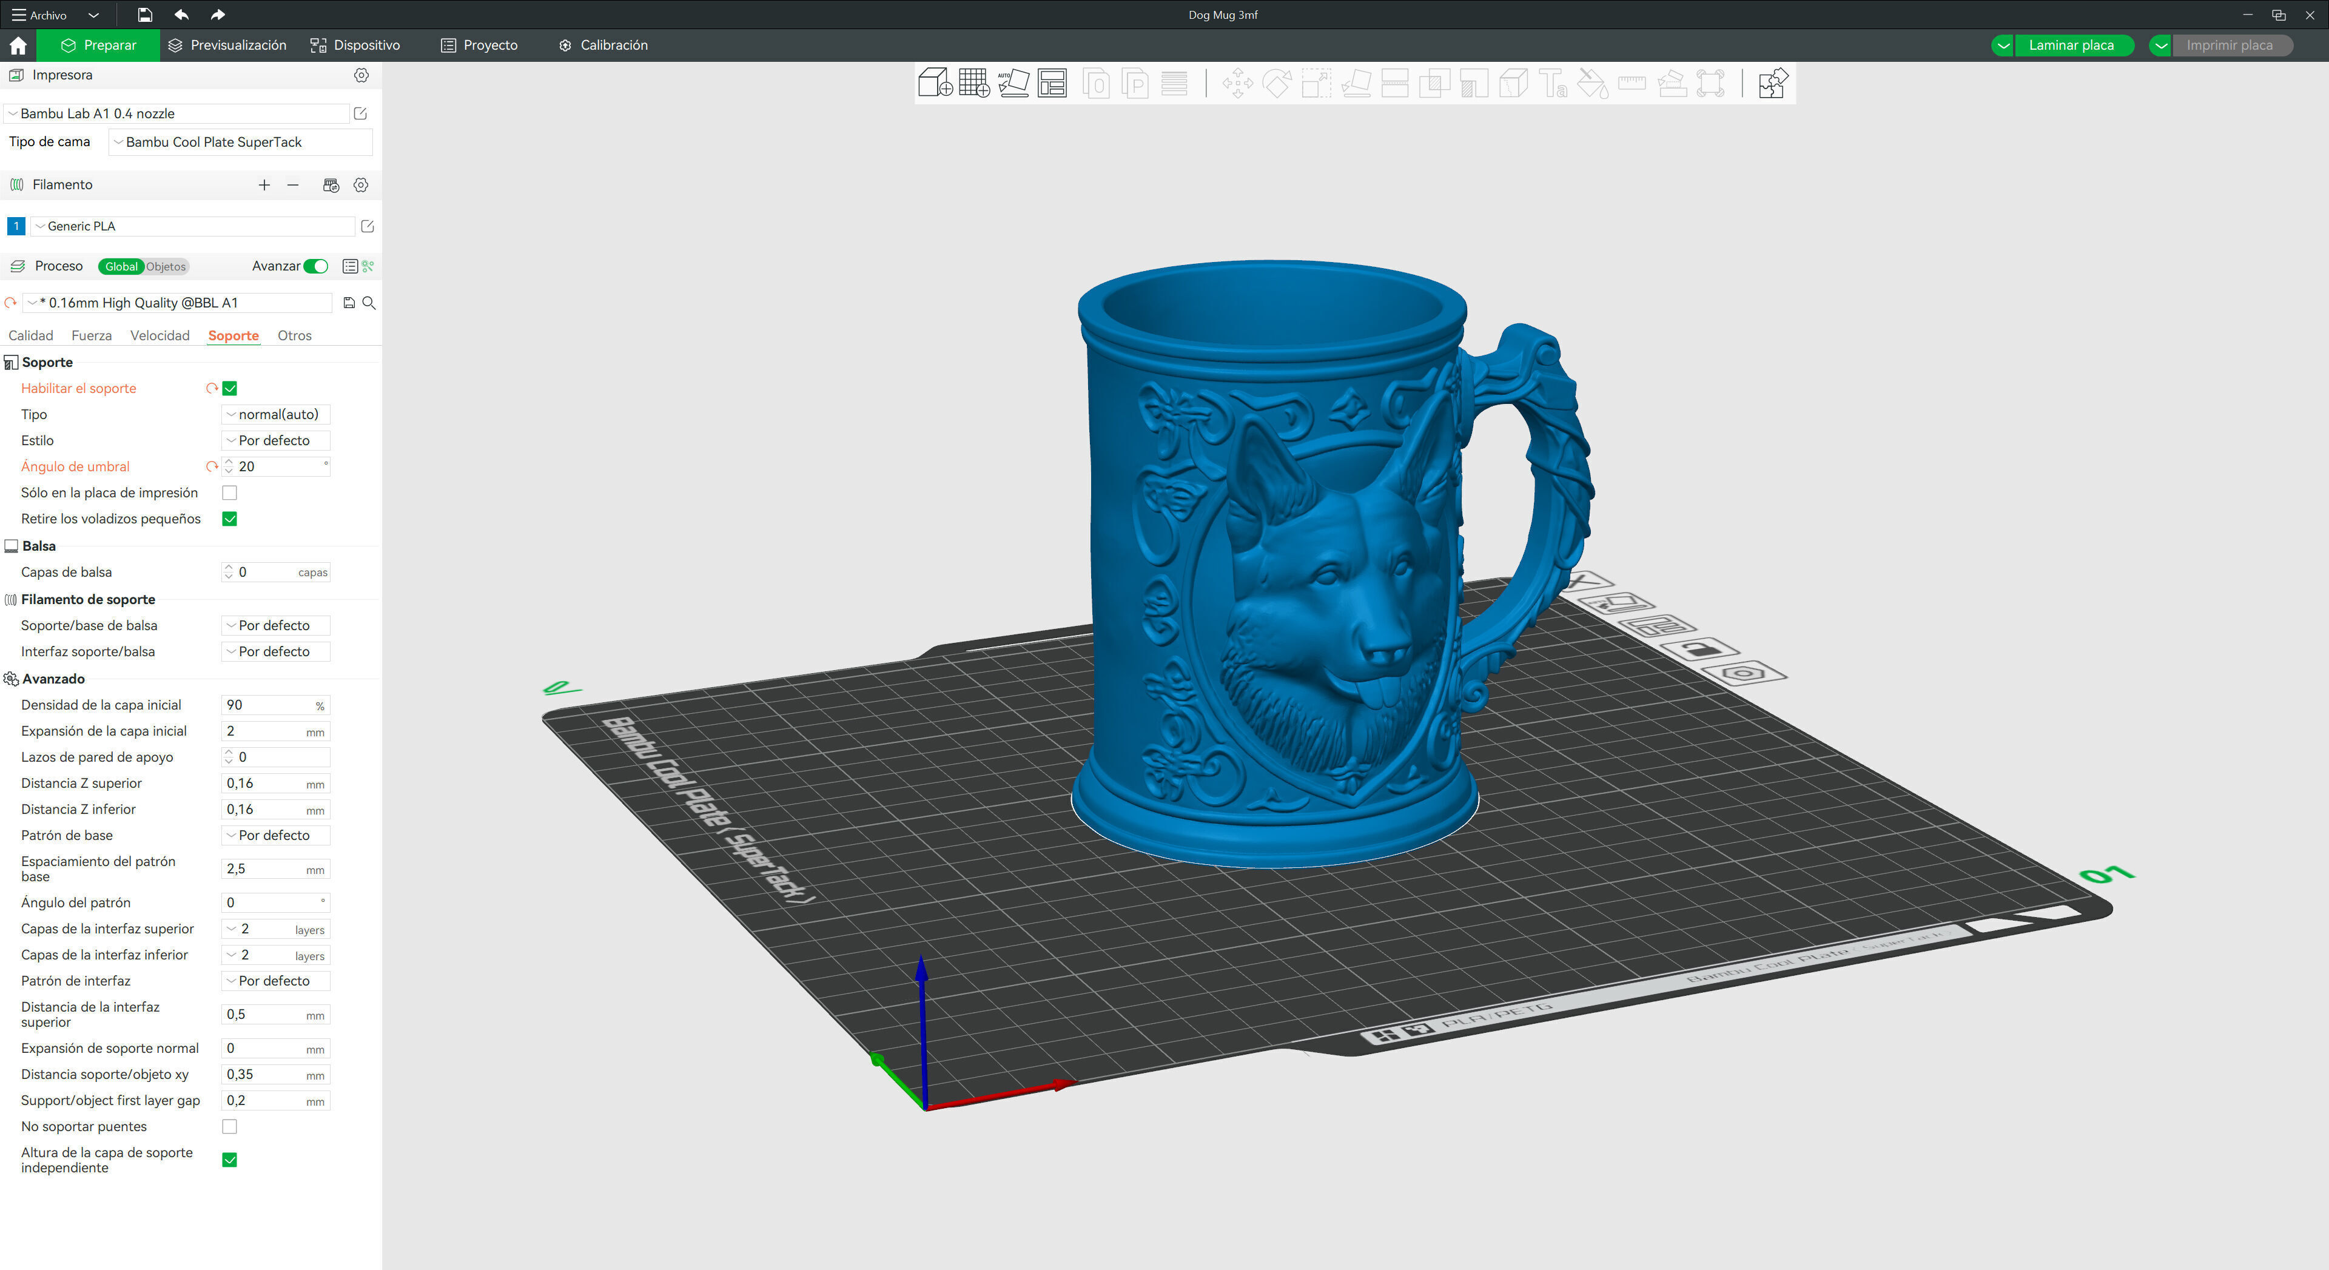Select the Move tool
The height and width of the screenshot is (1270, 2329).
[1237, 84]
